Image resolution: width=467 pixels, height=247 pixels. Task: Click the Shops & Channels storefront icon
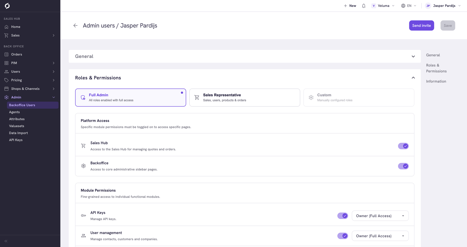6,89
